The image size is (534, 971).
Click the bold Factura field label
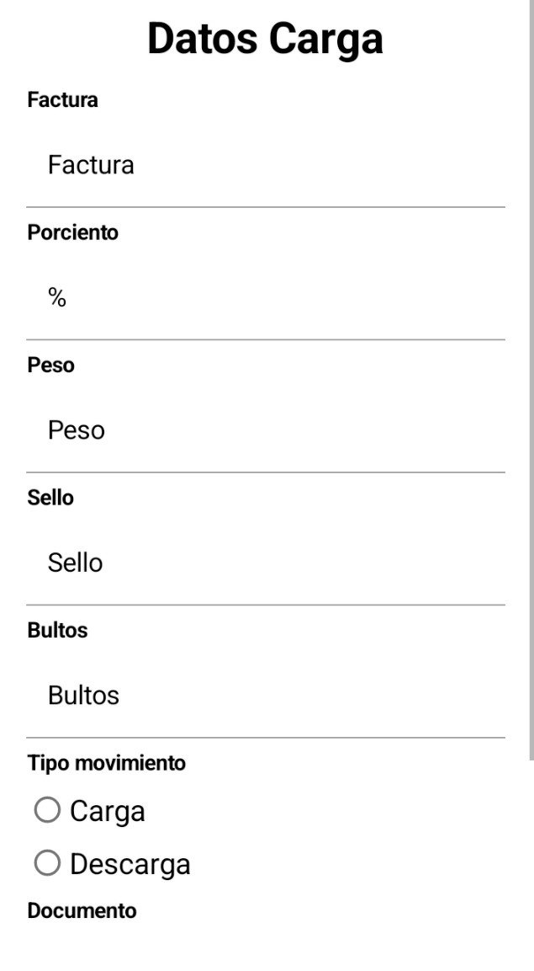63,100
